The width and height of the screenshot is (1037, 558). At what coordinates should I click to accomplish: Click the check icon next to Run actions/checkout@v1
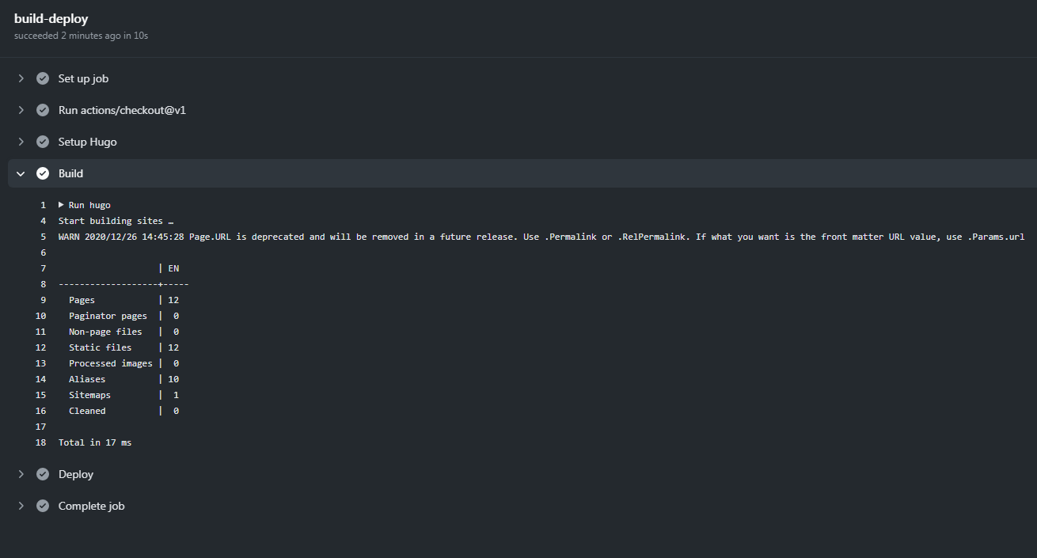43,110
